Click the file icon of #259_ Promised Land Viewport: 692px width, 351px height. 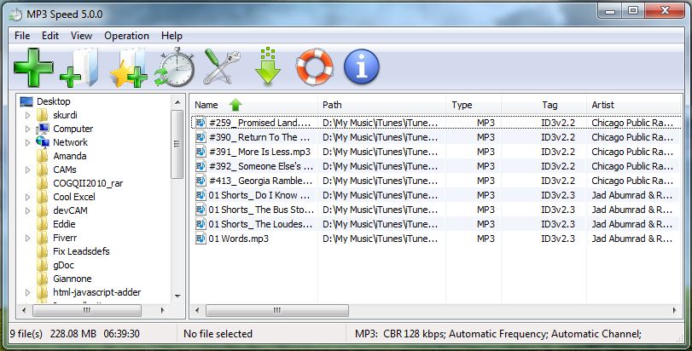(x=201, y=123)
